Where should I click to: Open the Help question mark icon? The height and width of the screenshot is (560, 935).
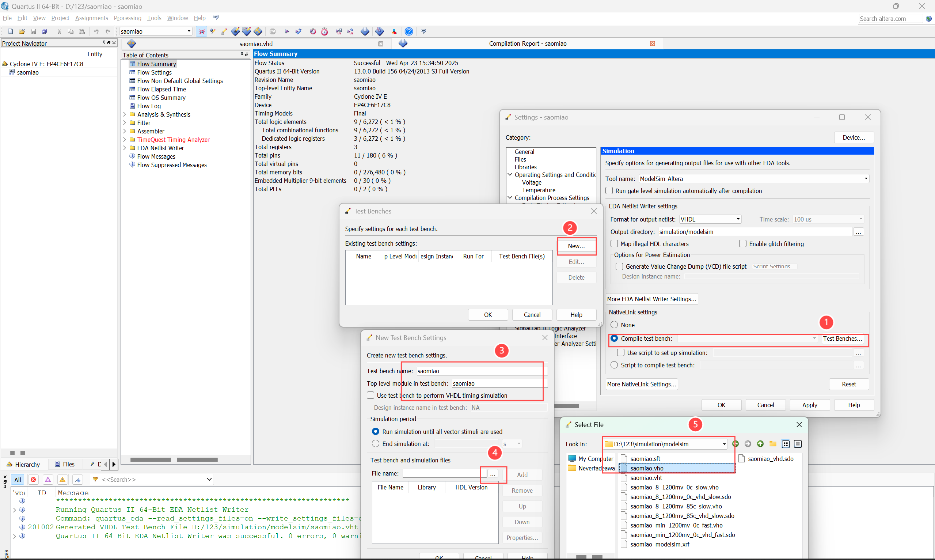pyautogui.click(x=408, y=31)
